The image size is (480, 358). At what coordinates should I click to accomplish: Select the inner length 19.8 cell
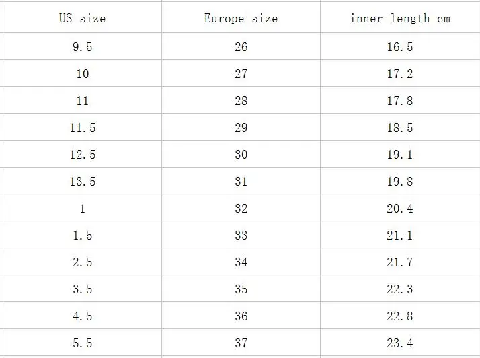400,181
